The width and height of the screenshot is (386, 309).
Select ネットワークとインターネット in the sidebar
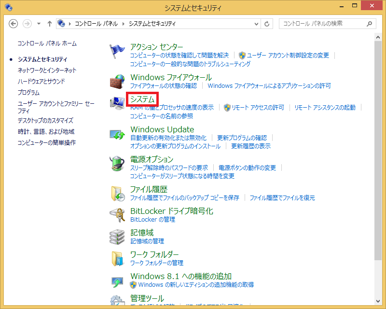point(47,70)
